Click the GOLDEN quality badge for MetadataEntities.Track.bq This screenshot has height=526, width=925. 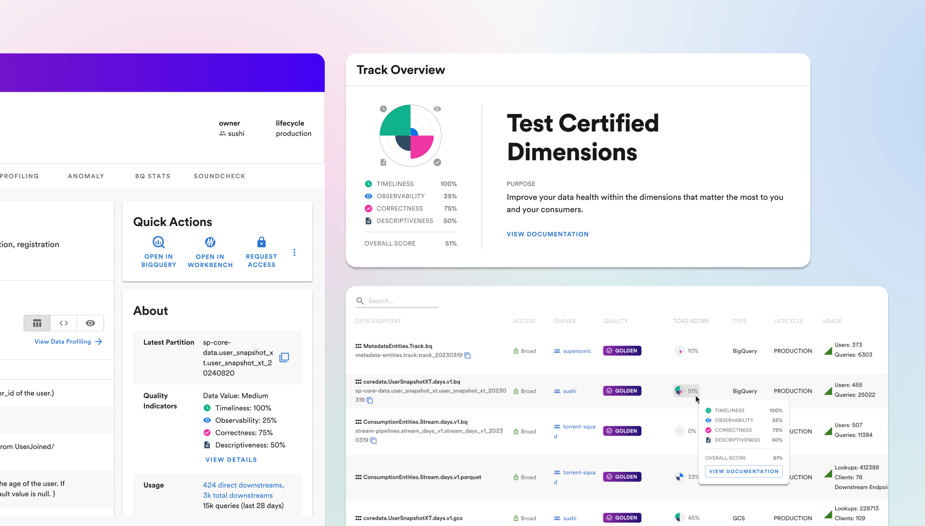622,351
